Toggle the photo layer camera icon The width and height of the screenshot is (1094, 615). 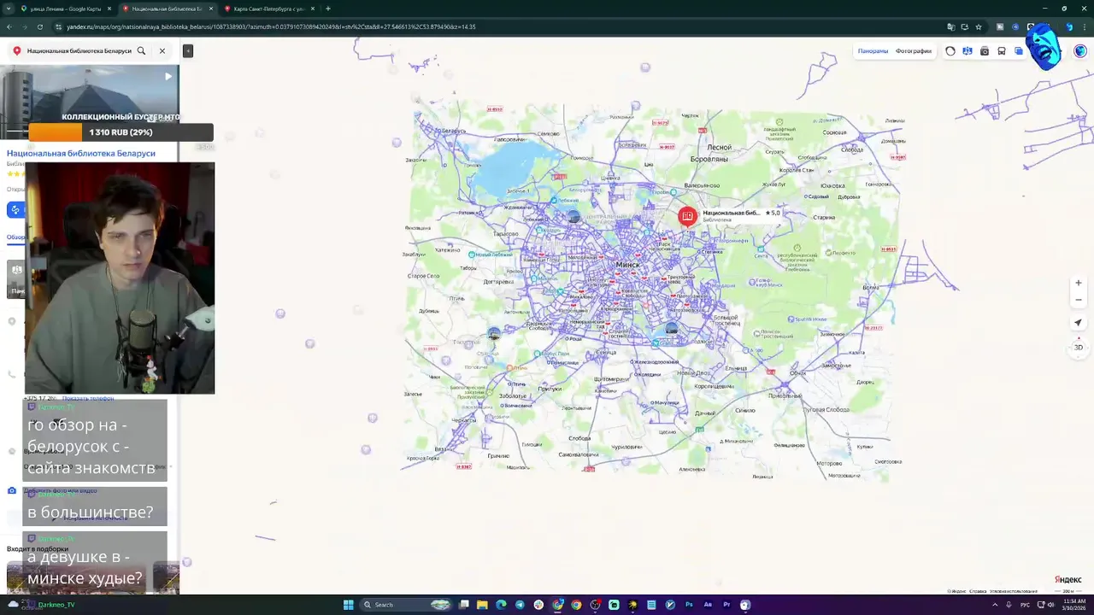[x=985, y=51]
